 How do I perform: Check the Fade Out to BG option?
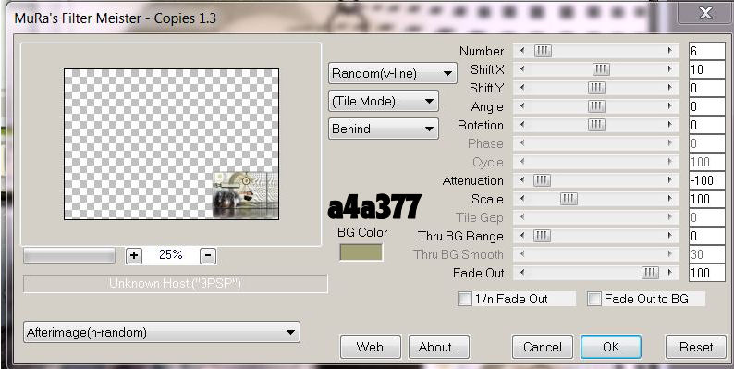coord(594,299)
